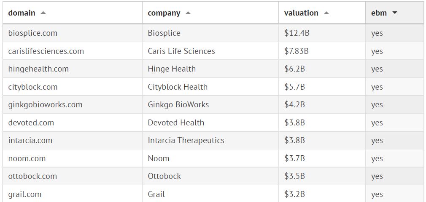Screen dimensions: 426x202
Task: Click sort arrow next to domain header
Action: [x=43, y=13]
